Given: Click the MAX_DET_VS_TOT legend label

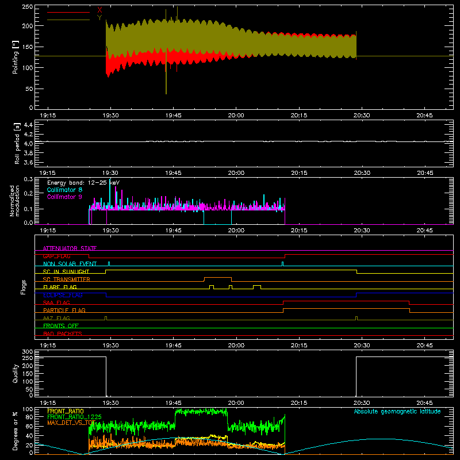Looking at the screenshot, I should [71, 423].
